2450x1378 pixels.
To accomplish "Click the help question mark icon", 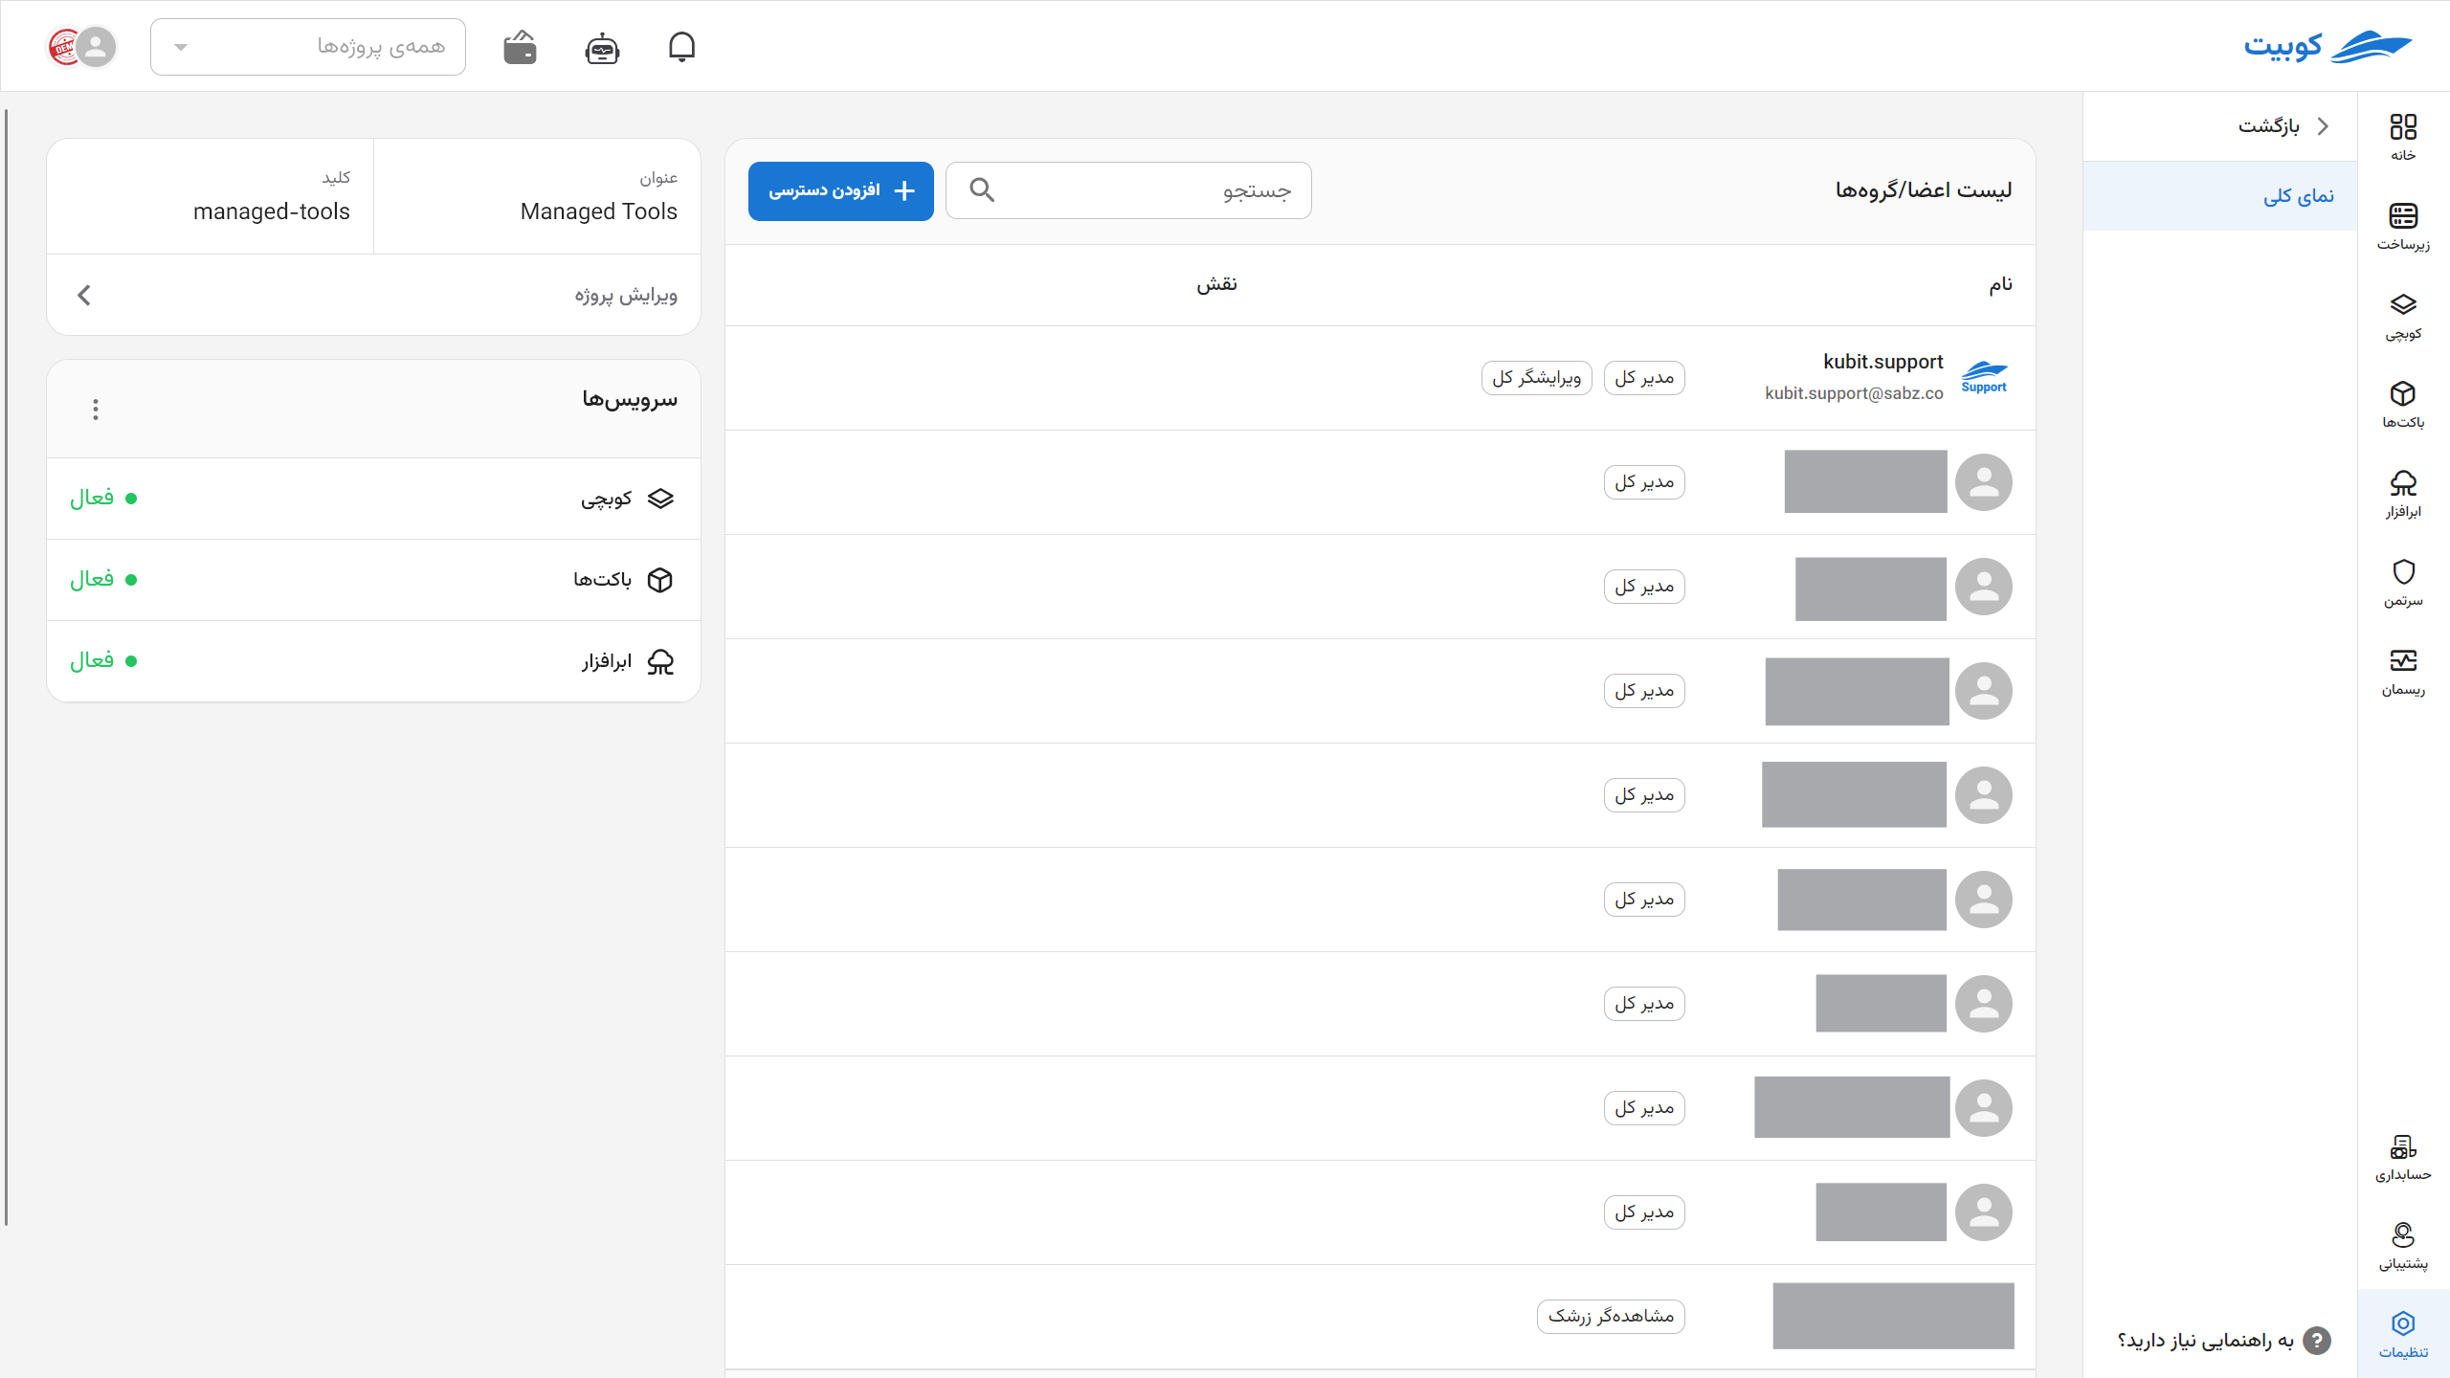I will point(2316,1340).
